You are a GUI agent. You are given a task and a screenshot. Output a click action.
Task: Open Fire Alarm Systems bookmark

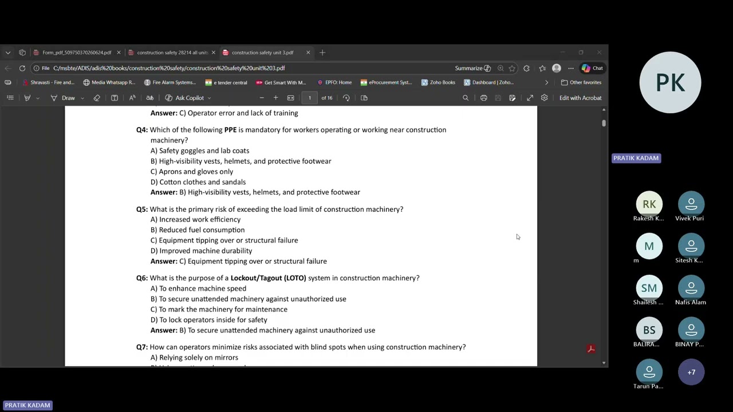coord(170,82)
